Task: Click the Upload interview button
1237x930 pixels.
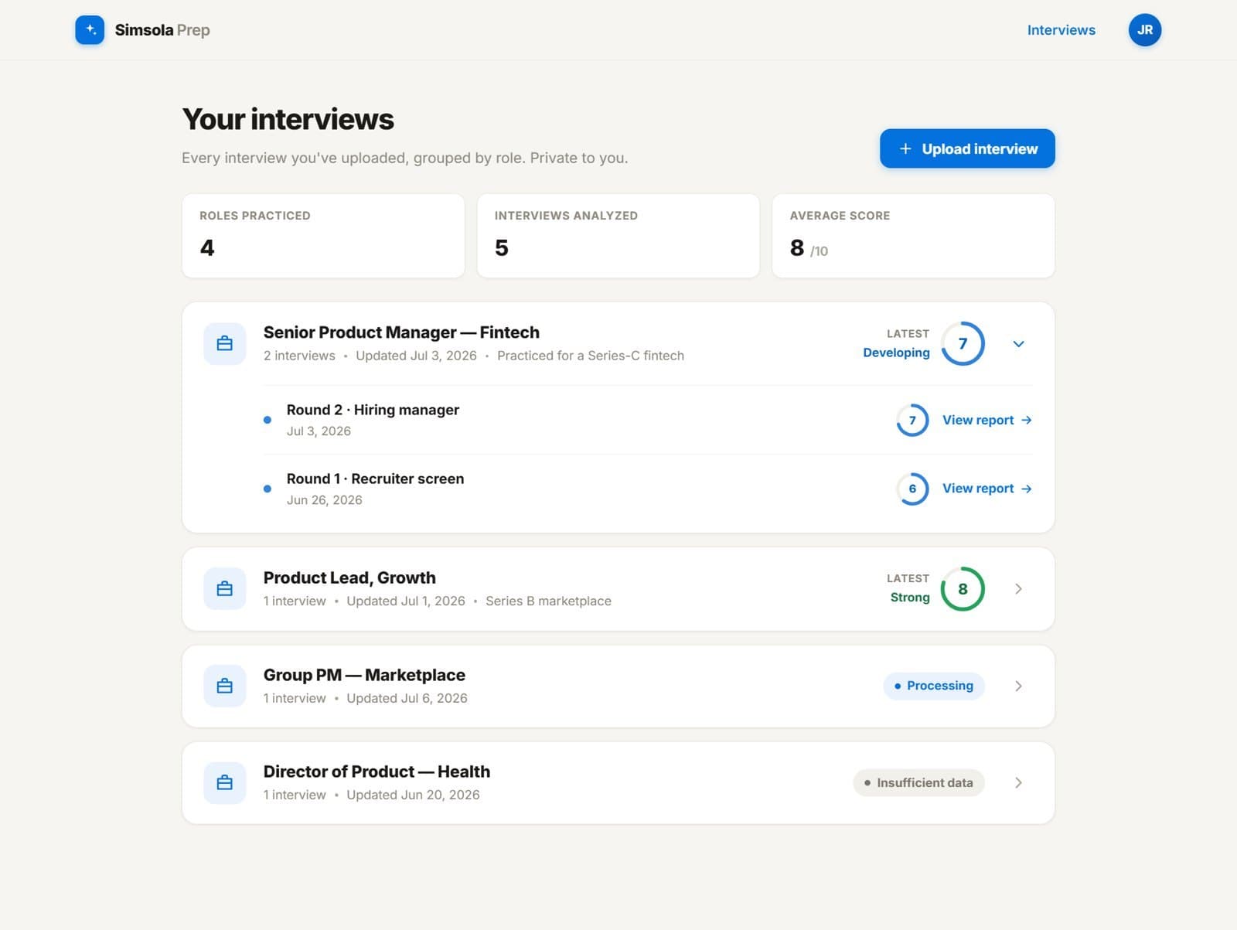Action: 967,148
